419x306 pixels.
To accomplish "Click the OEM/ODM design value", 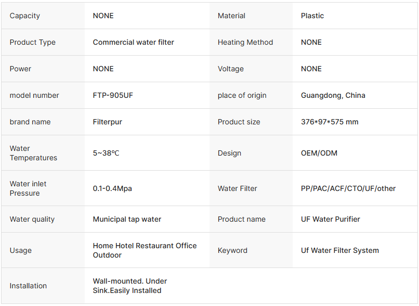I will (319, 153).
